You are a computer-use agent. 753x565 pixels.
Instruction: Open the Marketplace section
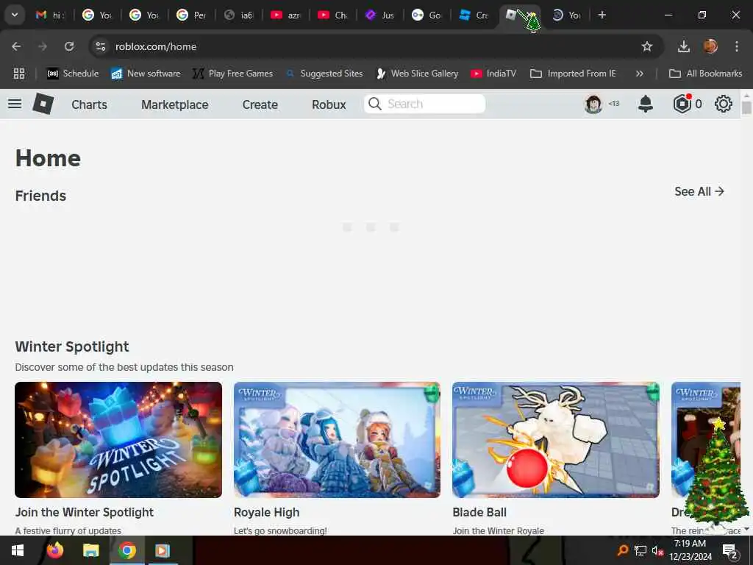[x=175, y=104]
